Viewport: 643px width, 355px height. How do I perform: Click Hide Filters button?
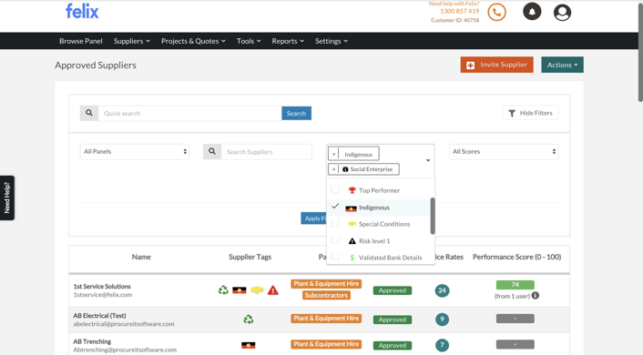click(530, 113)
